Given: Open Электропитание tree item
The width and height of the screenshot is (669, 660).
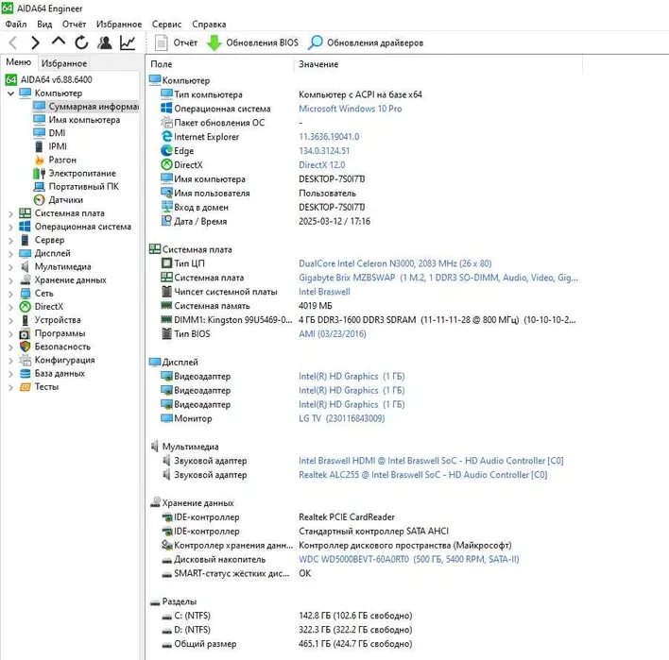Looking at the screenshot, I should click(x=75, y=173).
